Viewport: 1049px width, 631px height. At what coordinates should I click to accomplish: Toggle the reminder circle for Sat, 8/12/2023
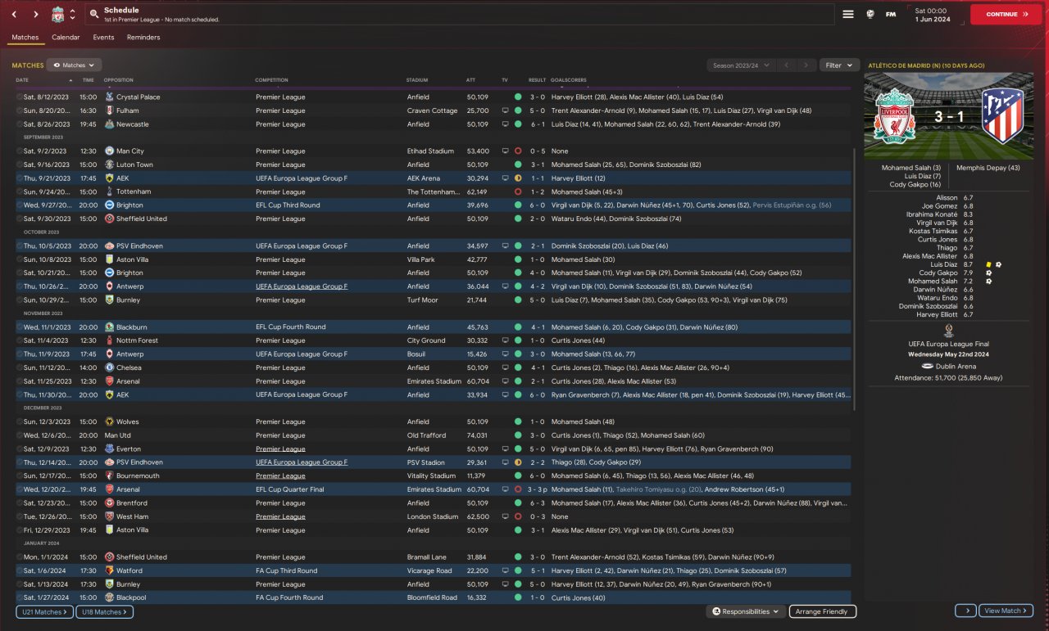20,97
